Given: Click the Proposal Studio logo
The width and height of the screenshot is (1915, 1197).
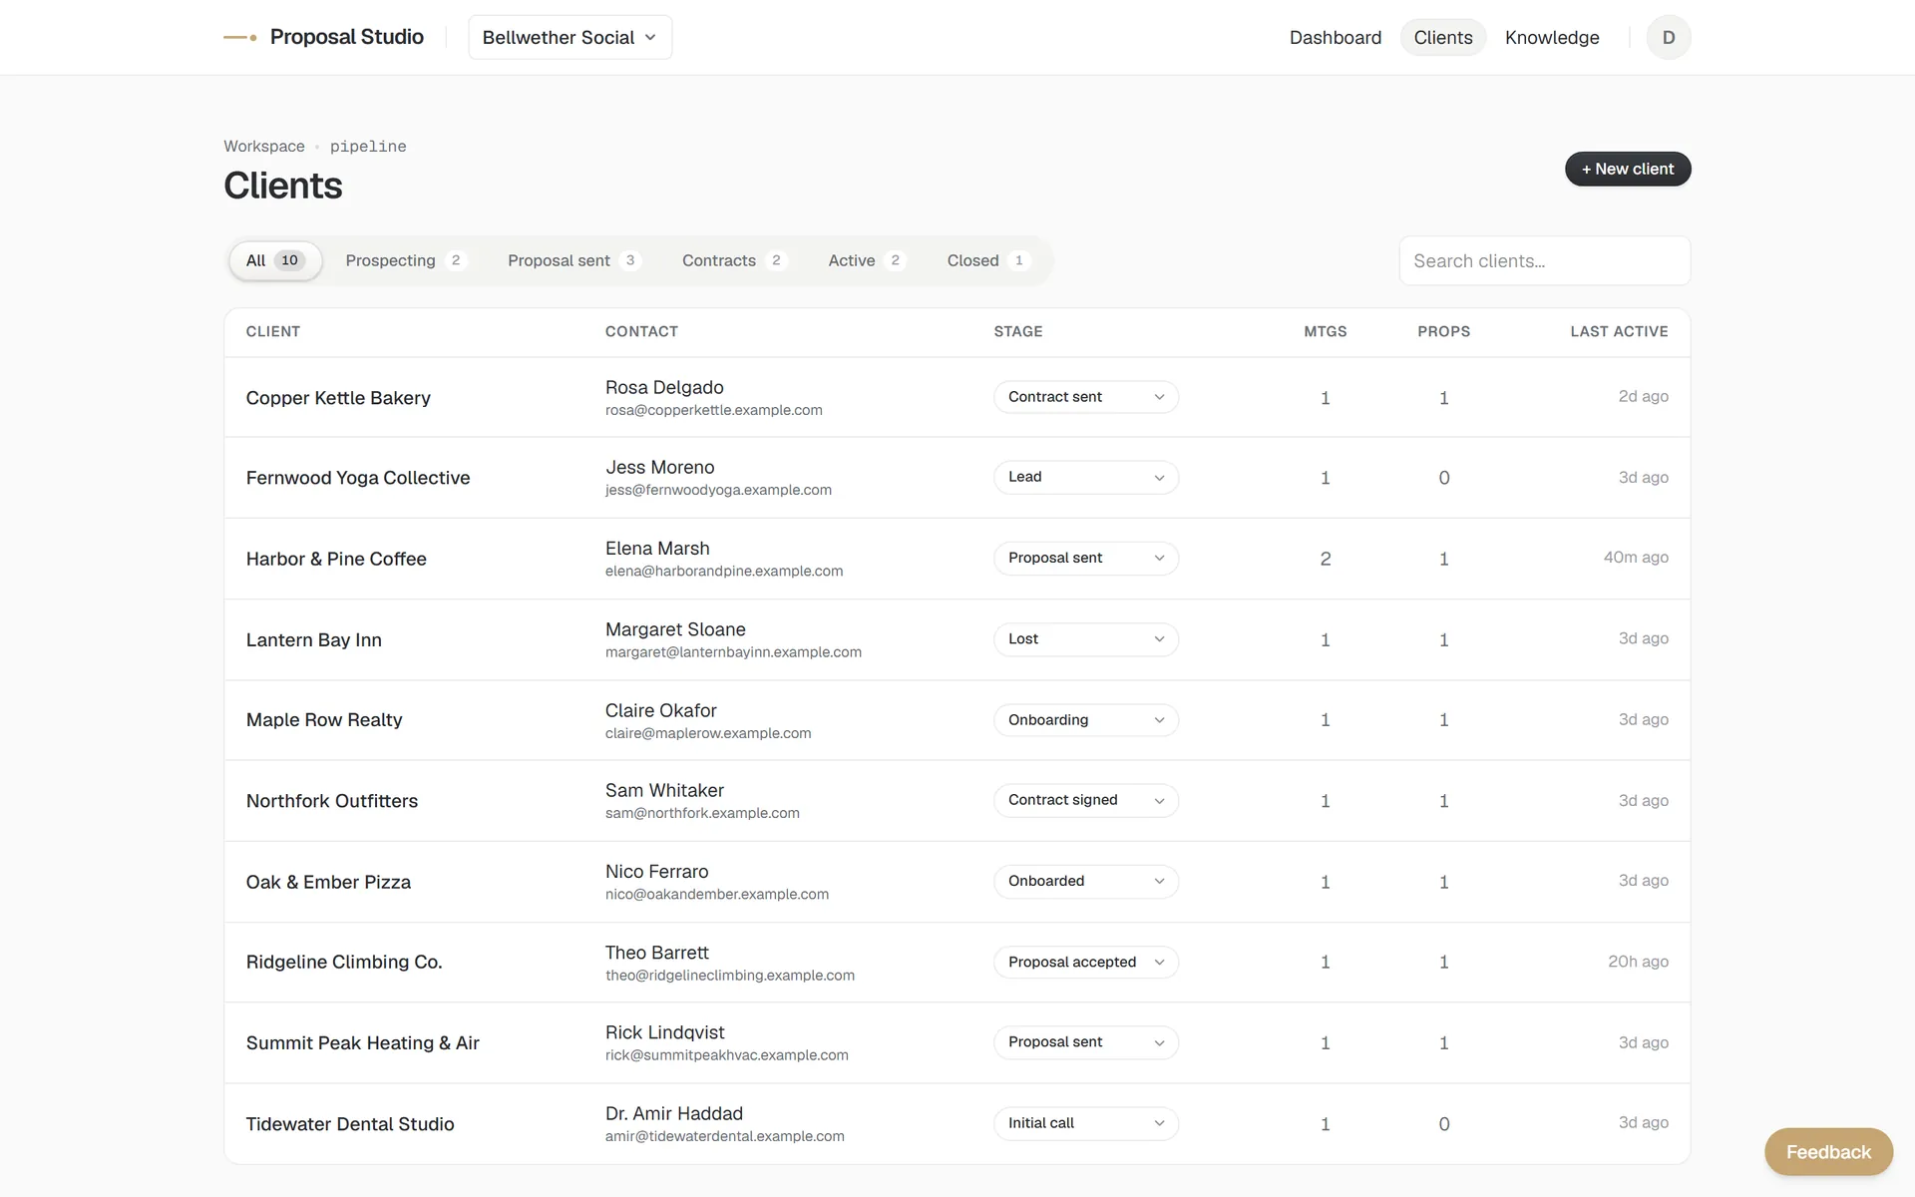Looking at the screenshot, I should pos(323,37).
